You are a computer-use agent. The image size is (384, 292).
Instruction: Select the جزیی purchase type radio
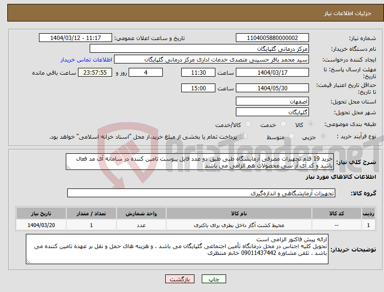pyautogui.click(x=323, y=136)
